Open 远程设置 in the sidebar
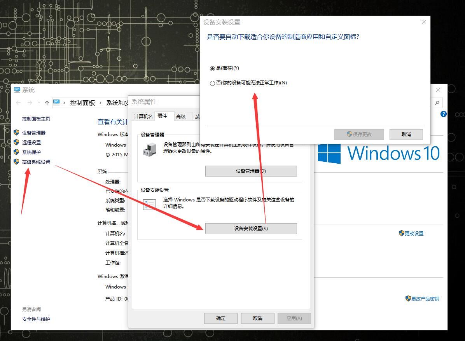The image size is (465, 341). coord(31,143)
